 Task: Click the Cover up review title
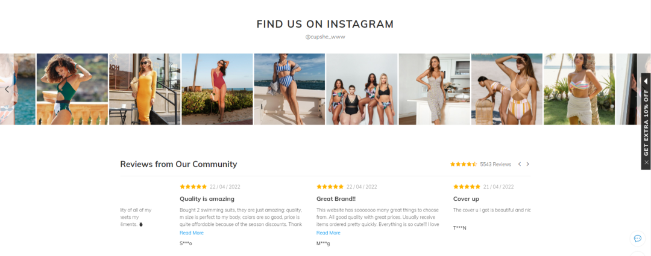click(466, 199)
